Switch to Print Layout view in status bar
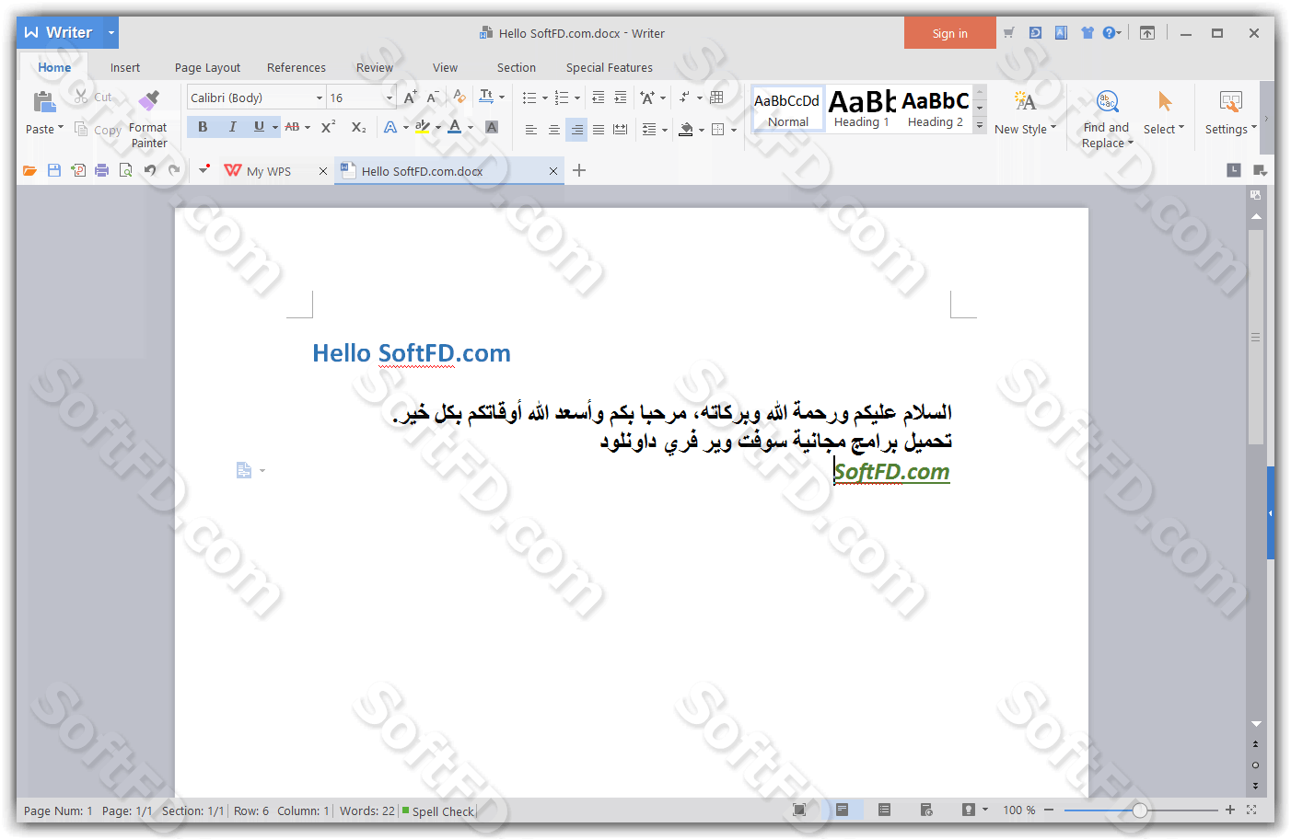This screenshot has width=1291, height=839. coord(842,810)
